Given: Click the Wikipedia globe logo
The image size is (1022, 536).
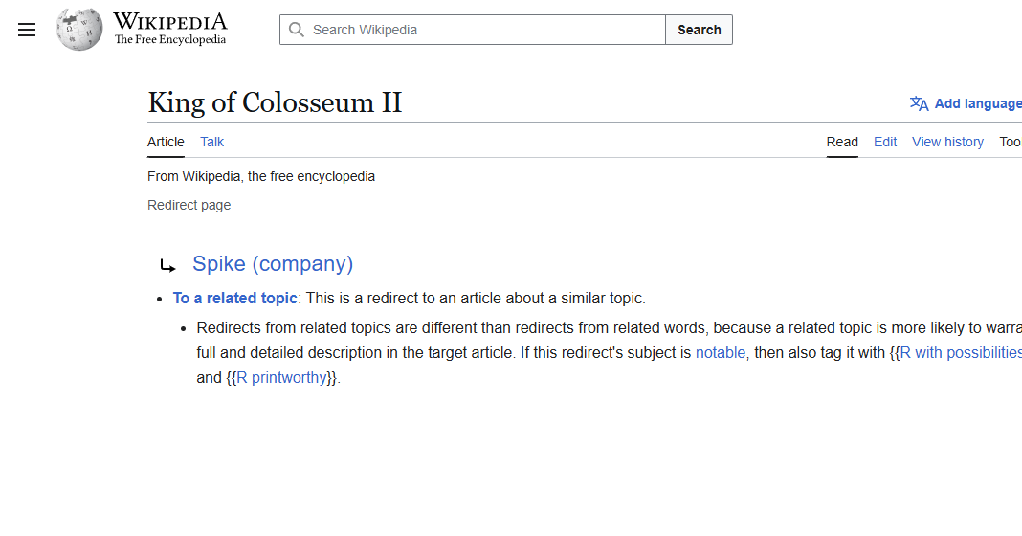Looking at the screenshot, I should [78, 30].
